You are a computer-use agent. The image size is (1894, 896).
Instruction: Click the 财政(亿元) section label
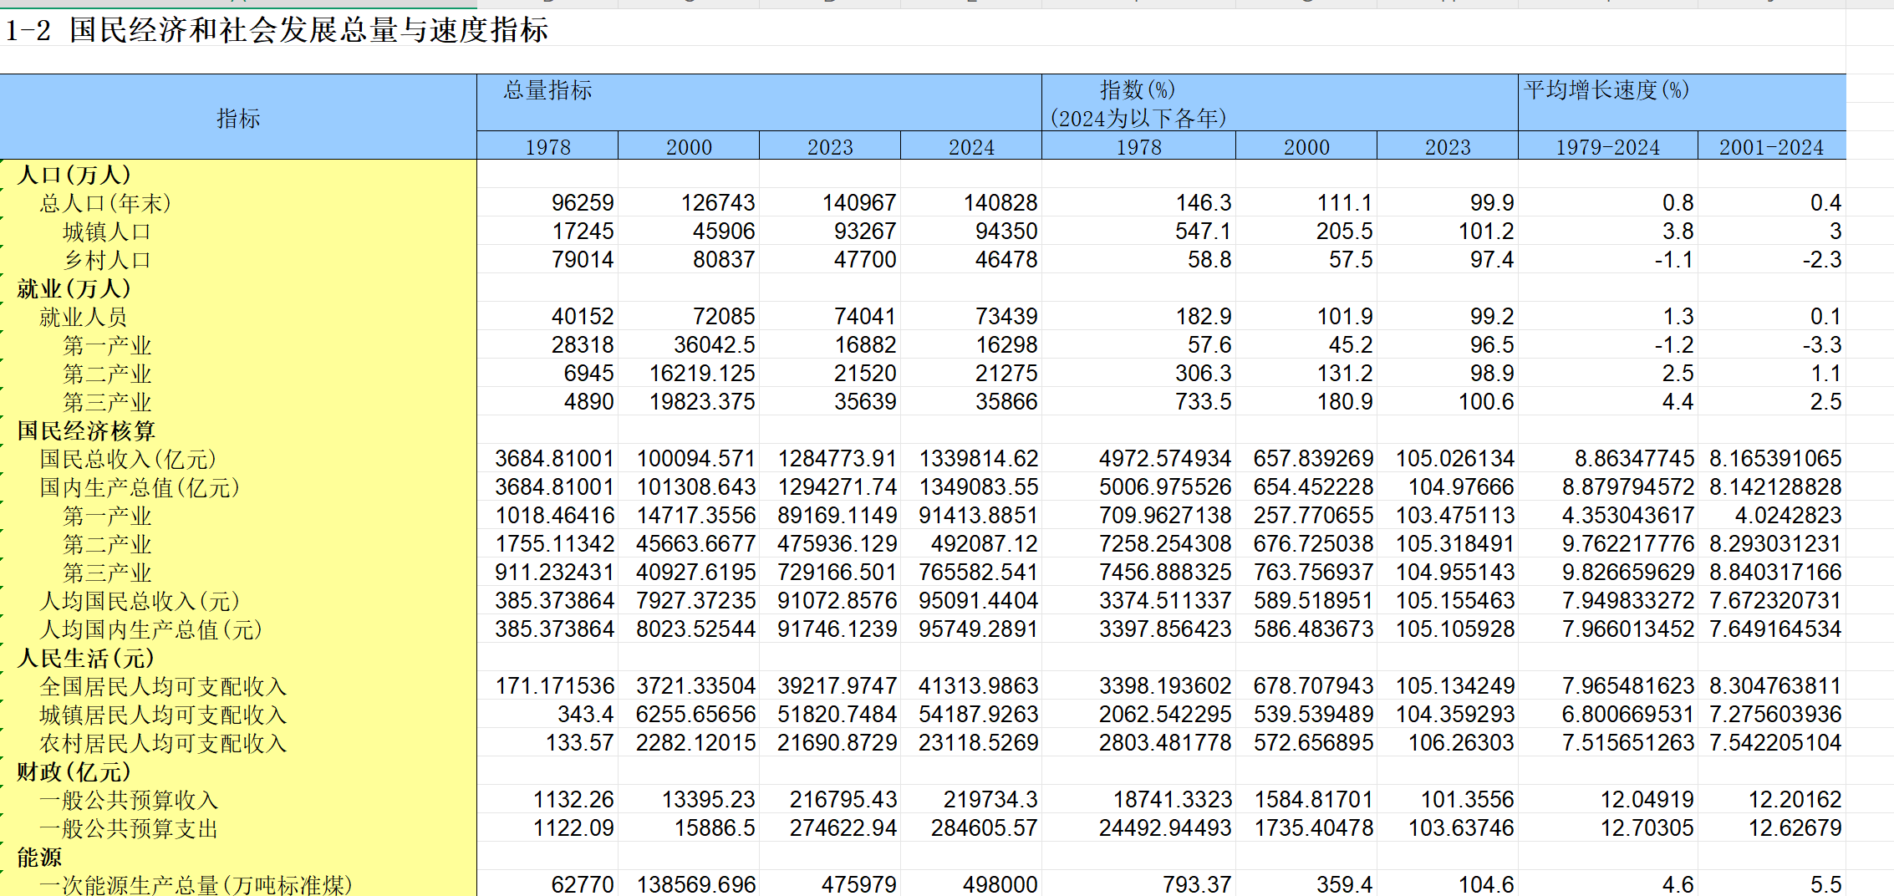pyautogui.click(x=74, y=771)
